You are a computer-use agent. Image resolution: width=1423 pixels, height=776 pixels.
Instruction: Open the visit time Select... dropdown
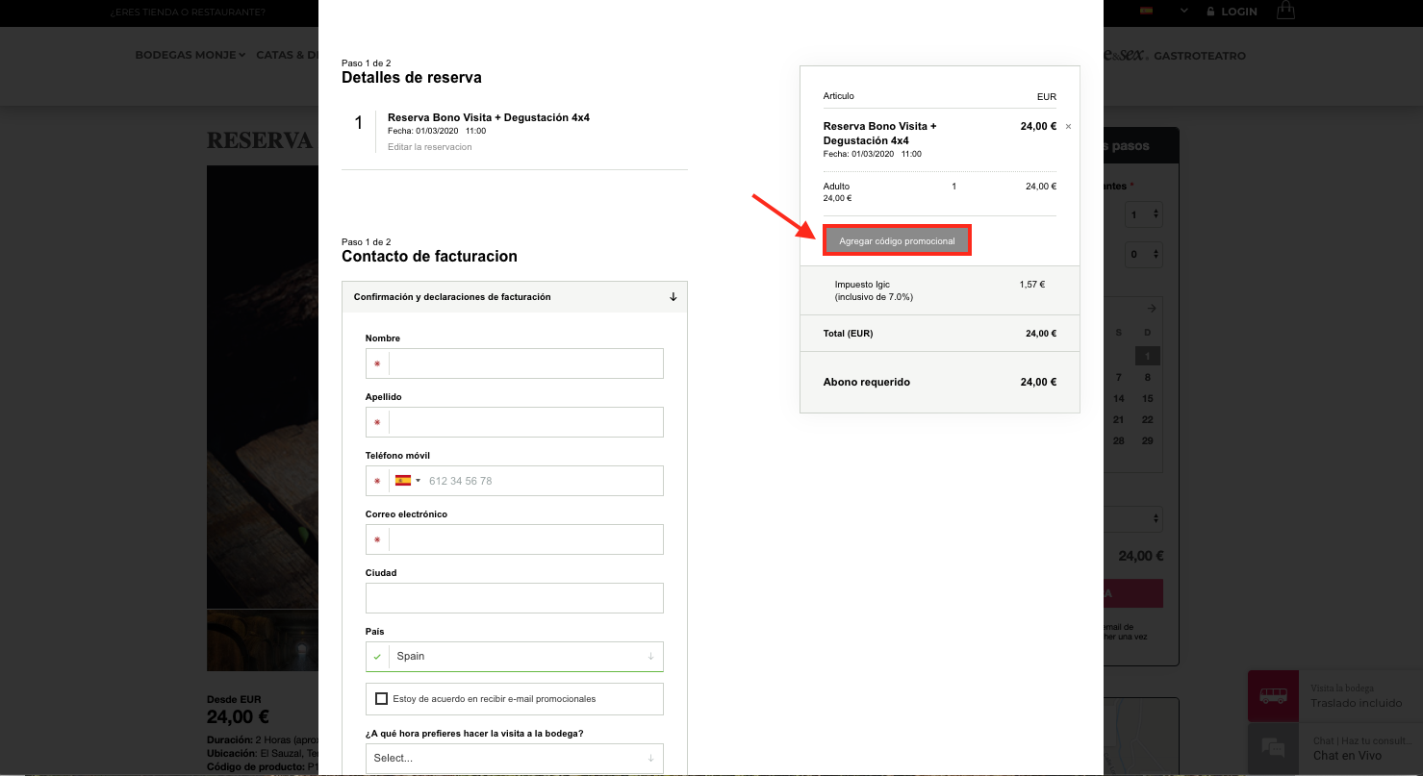[515, 758]
